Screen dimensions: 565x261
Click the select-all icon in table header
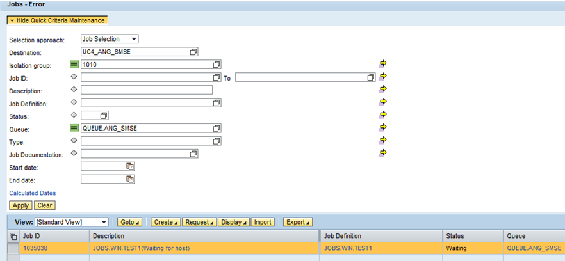[13, 236]
